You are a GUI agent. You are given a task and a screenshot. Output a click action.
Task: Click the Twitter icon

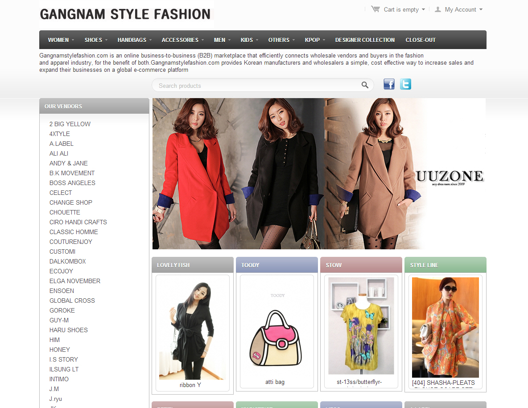(x=405, y=84)
